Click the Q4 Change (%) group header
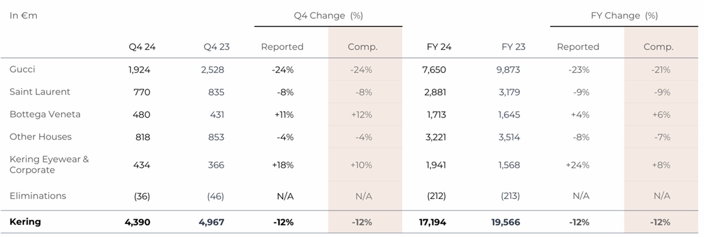Image resolution: width=704 pixels, height=237 pixels. point(328,16)
